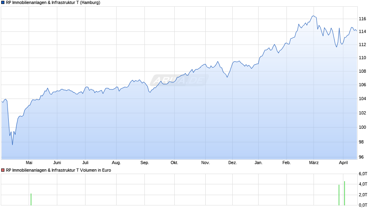The height and width of the screenshot is (209, 374).
Task: Click the 'Aug.' month label
Action: click(117, 163)
